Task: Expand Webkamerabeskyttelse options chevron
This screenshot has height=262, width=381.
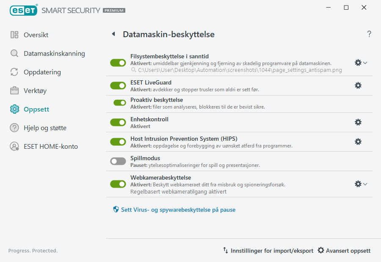Action: pos(366,184)
